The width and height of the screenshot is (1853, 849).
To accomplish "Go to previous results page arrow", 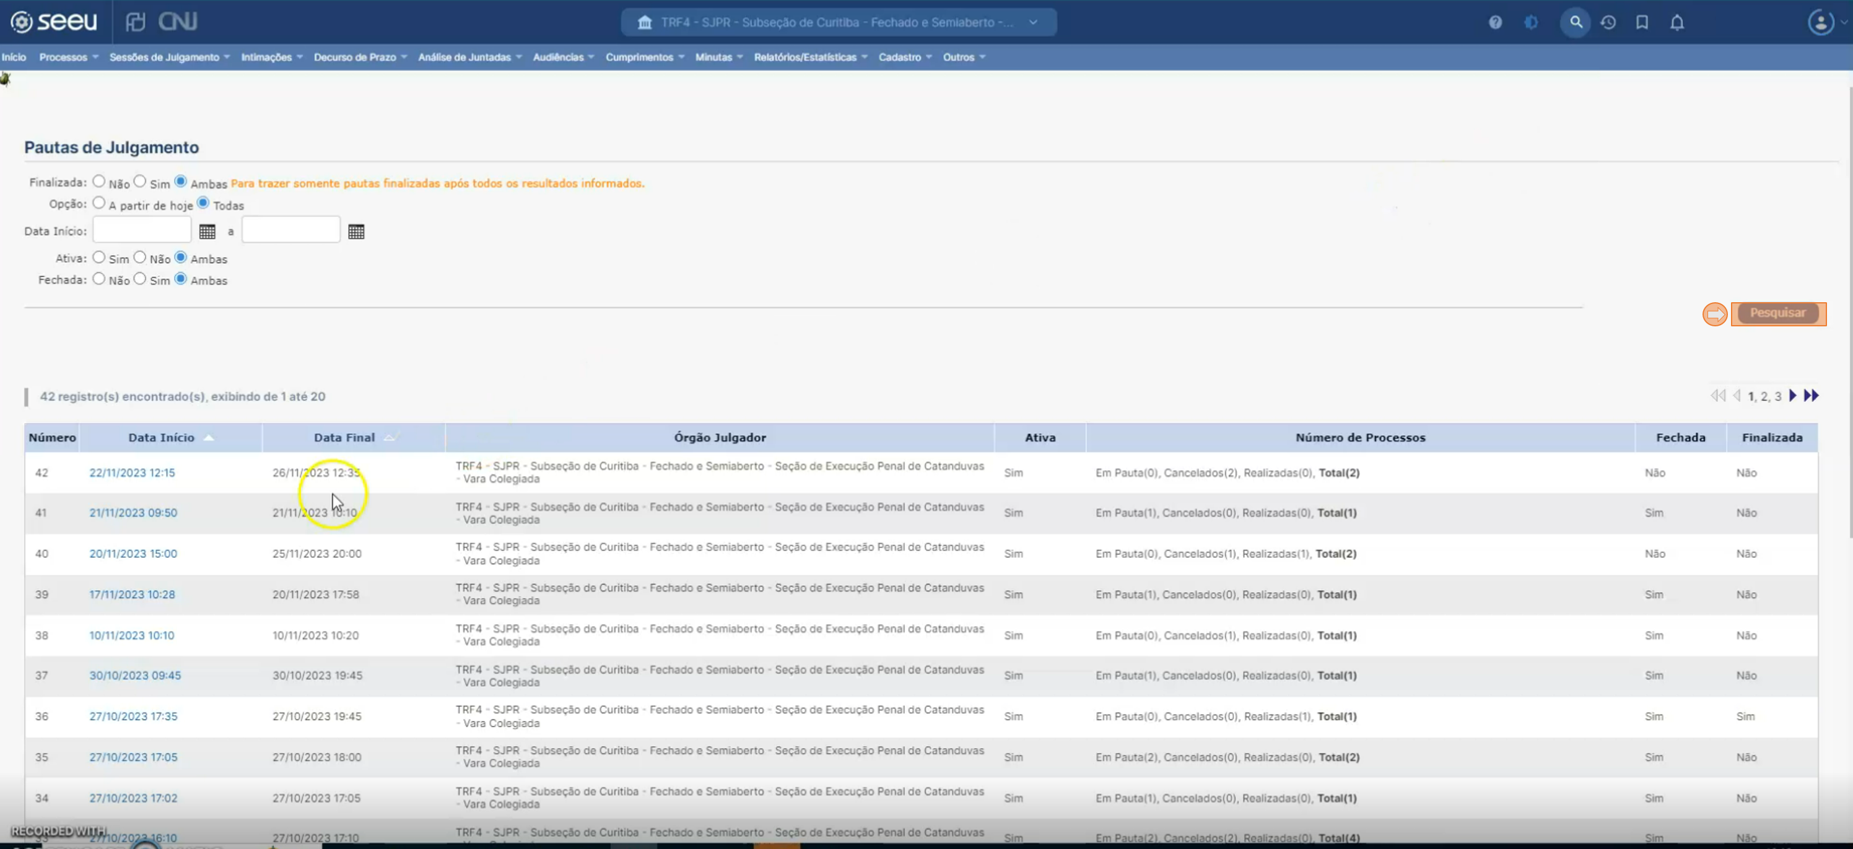I will pyautogui.click(x=1737, y=396).
